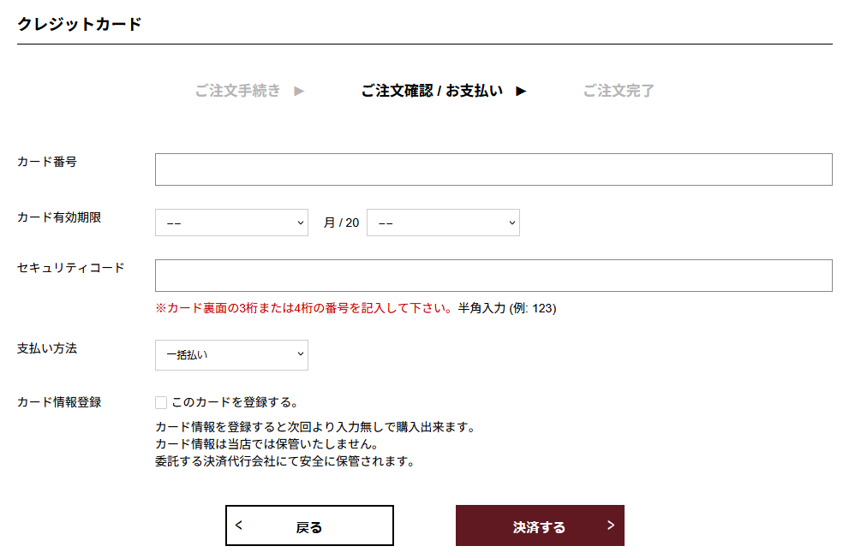Click the ご注文手続き step label
The width and height of the screenshot is (855, 558).
(x=237, y=91)
